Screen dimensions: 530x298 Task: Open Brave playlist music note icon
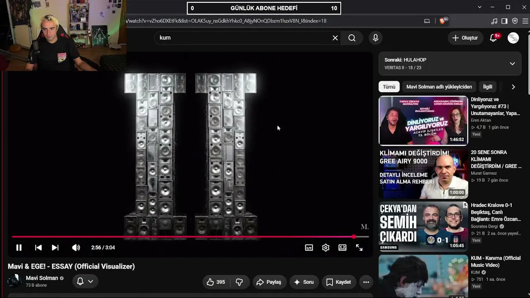pyautogui.click(x=494, y=21)
